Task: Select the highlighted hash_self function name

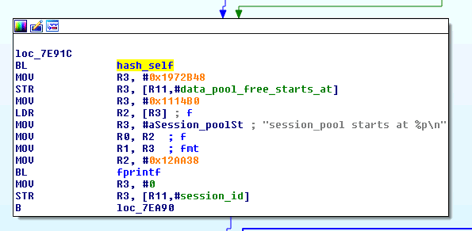Action: 145,65
